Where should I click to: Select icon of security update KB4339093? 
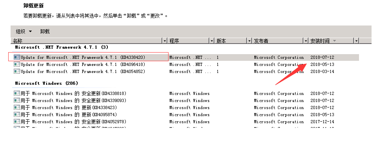[x=17, y=100]
